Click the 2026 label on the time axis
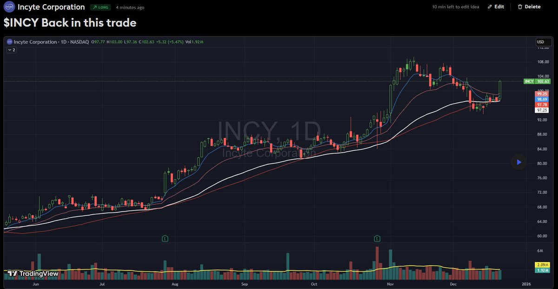558x289 pixels. 526,283
